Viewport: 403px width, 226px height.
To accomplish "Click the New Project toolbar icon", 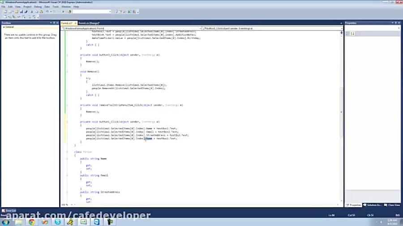I will coord(5,12).
